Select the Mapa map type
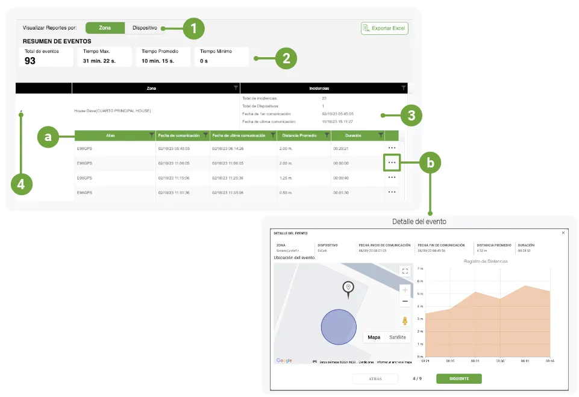The image size is (579, 397). [x=374, y=337]
